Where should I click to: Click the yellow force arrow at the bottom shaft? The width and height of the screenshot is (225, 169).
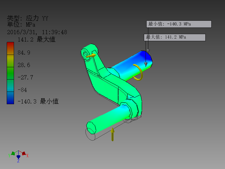pos(112,134)
